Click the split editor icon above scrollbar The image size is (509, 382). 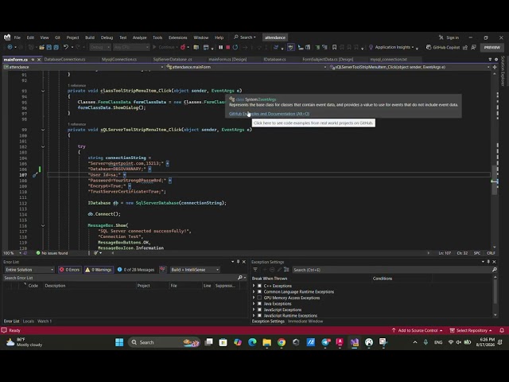click(x=495, y=67)
